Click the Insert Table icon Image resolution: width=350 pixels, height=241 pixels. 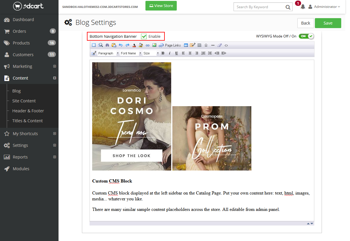point(186,45)
